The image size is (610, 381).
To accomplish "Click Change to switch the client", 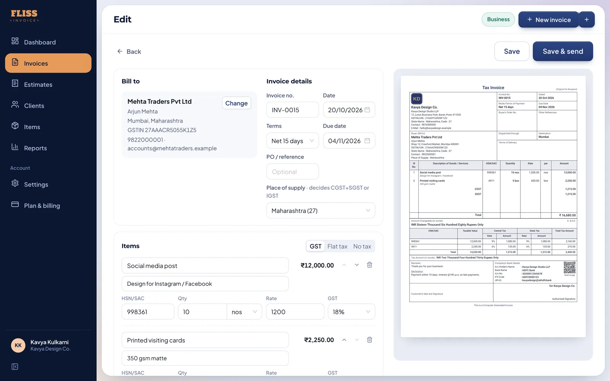I will (x=236, y=103).
